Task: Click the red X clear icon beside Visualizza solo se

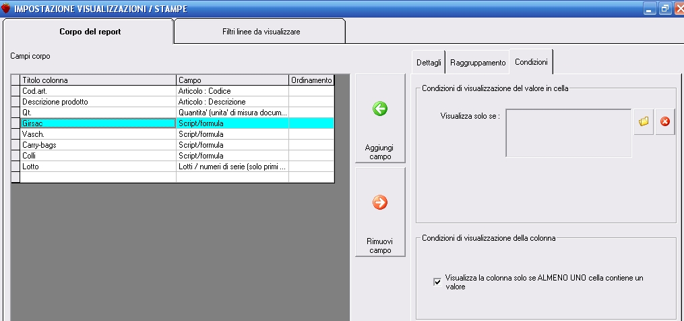Action: tap(665, 122)
